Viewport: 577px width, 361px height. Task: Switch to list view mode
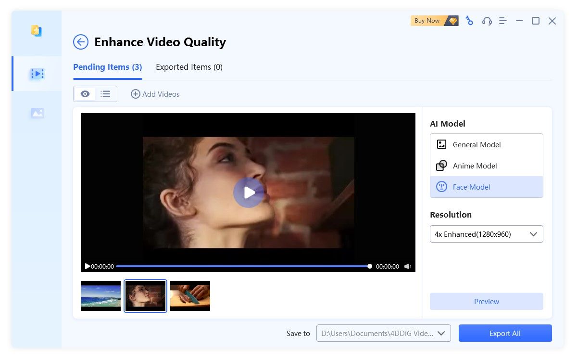pos(105,94)
